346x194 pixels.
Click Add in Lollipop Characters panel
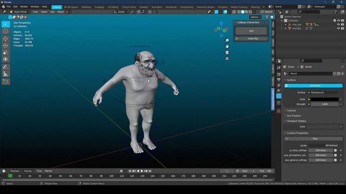pos(251,31)
